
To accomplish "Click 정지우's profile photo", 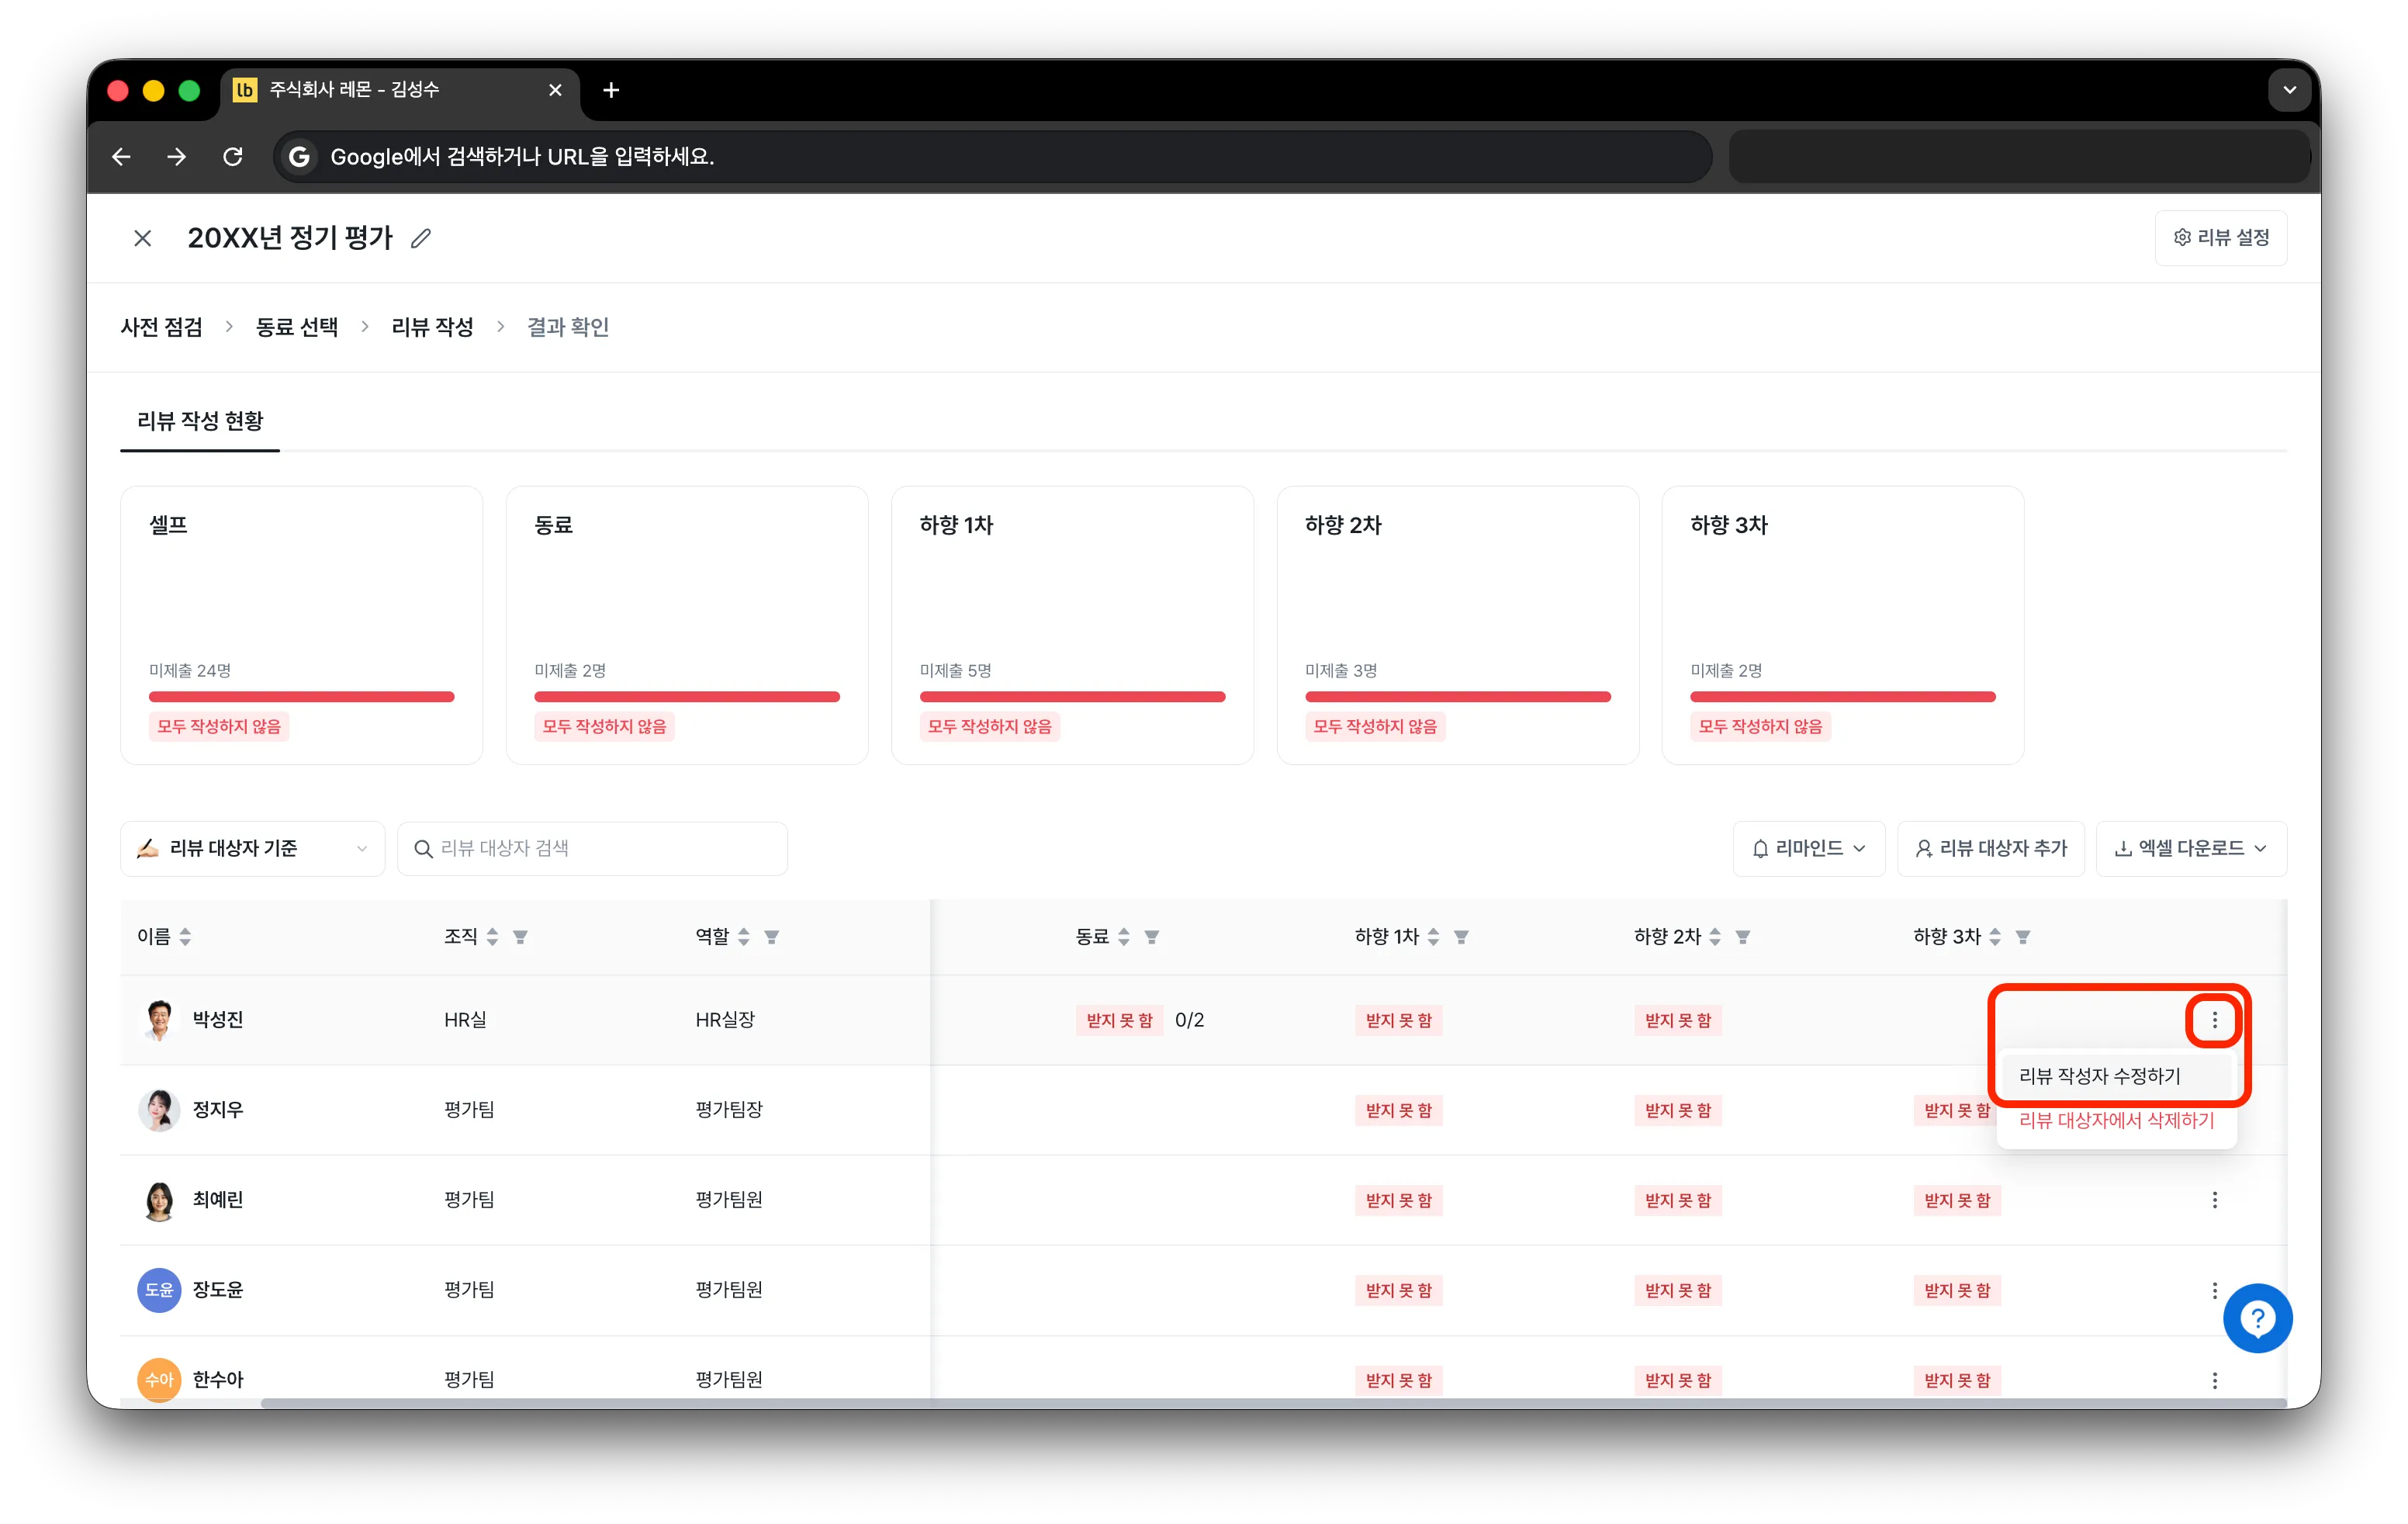I will (x=159, y=1110).
